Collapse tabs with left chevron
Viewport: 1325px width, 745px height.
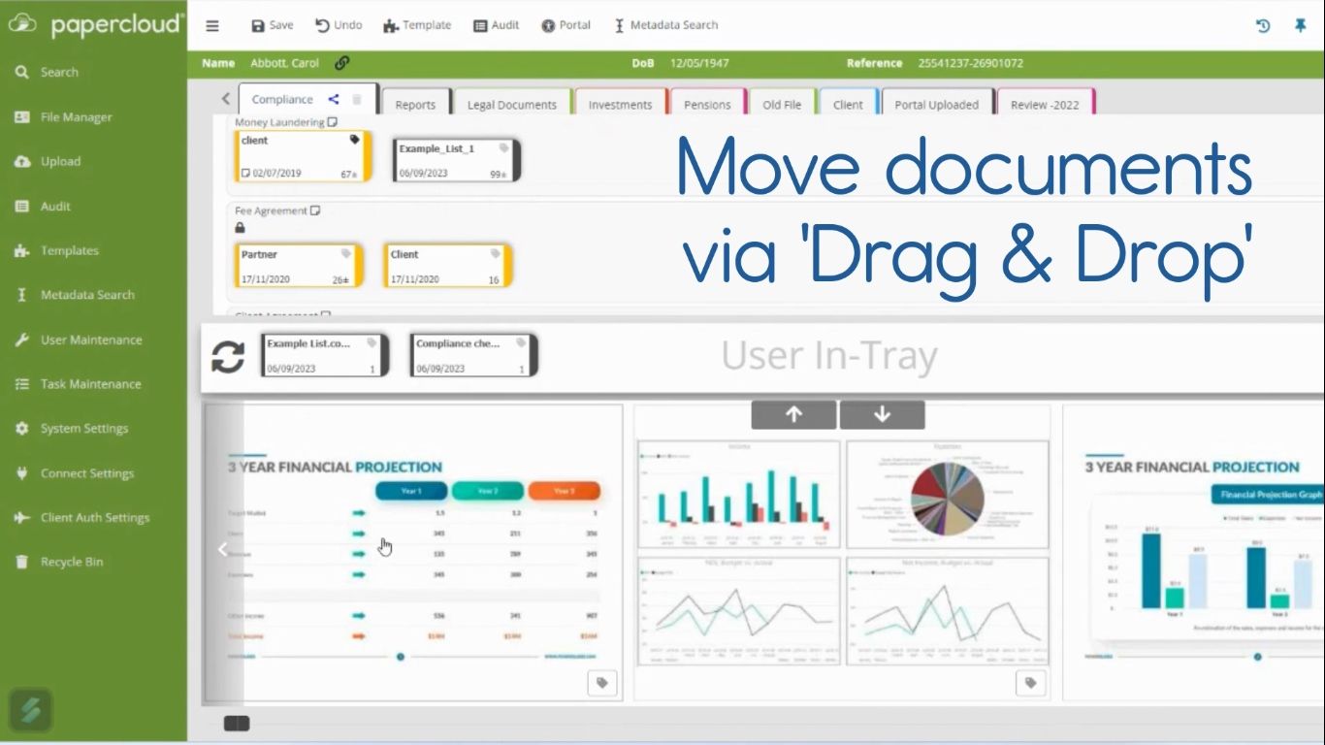226,99
